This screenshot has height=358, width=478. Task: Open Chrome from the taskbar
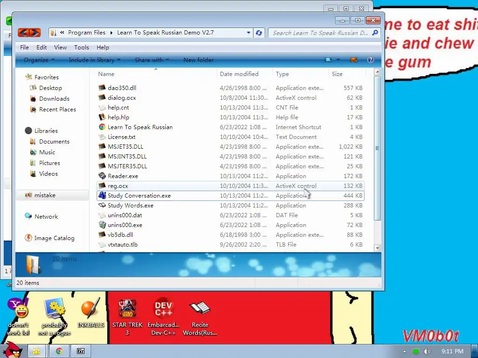click(59, 351)
